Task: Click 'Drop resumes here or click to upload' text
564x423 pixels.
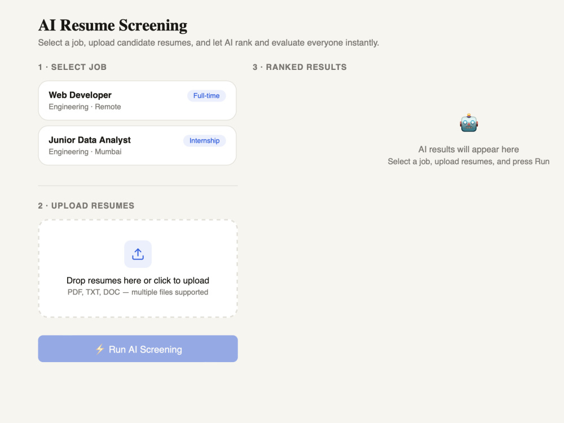Action: tap(138, 280)
